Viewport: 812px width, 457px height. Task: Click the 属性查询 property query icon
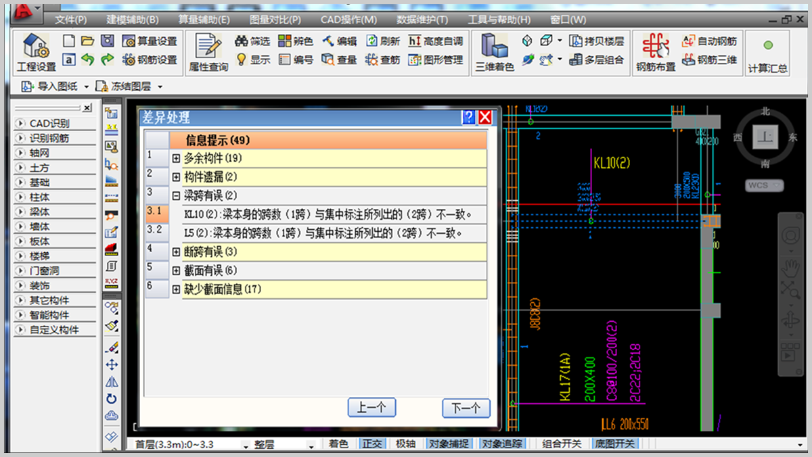[x=208, y=47]
